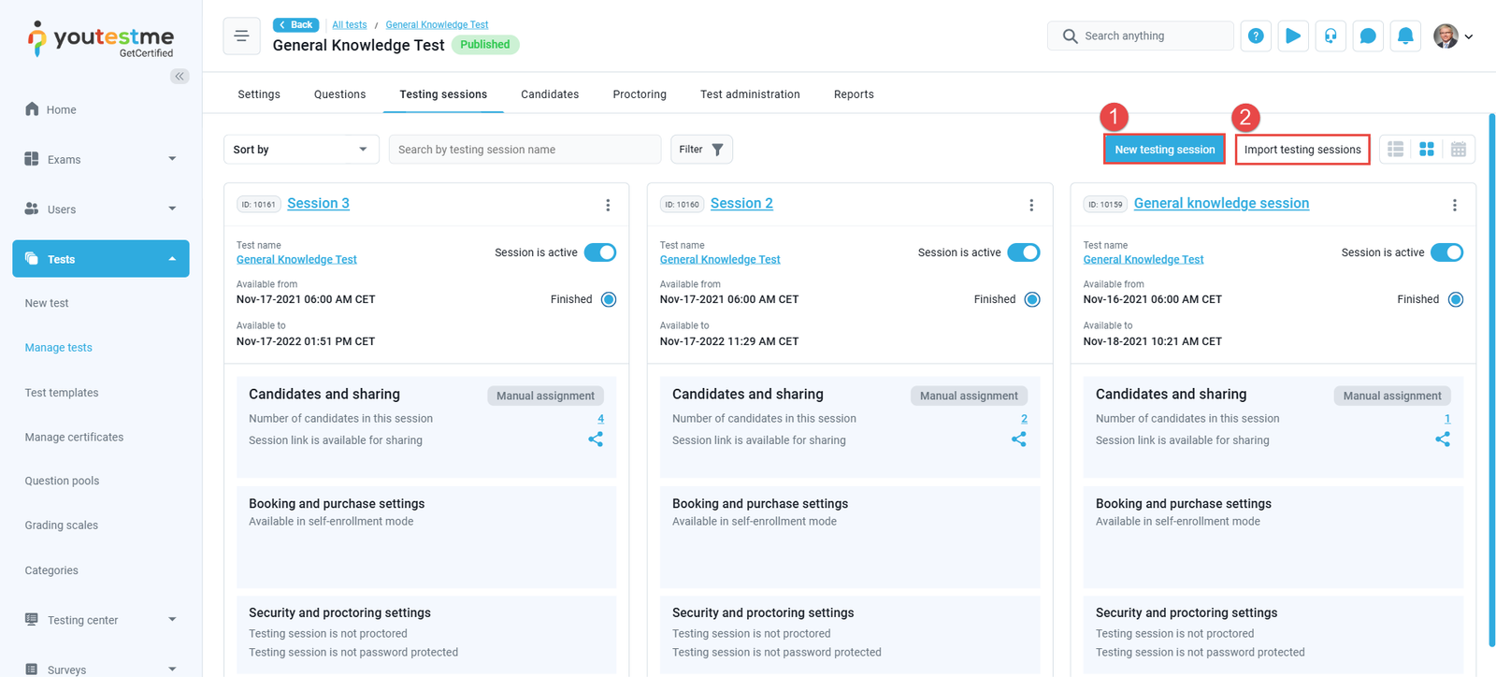Click share icon in General knowledge session card
This screenshot has width=1496, height=677.
[x=1443, y=439]
